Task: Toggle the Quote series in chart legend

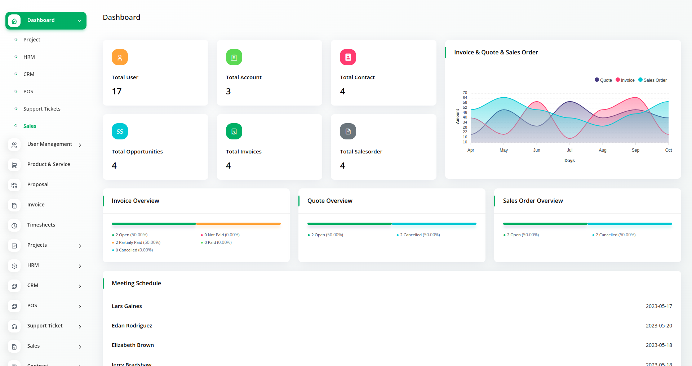Action: pos(603,80)
